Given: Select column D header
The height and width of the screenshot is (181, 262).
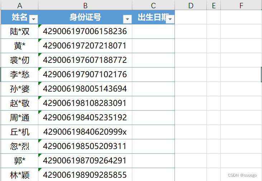Looking at the screenshot, I should [x=191, y=5].
